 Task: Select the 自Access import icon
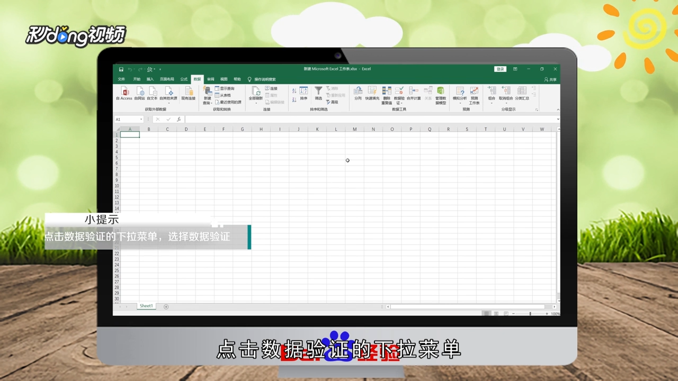coord(124,92)
